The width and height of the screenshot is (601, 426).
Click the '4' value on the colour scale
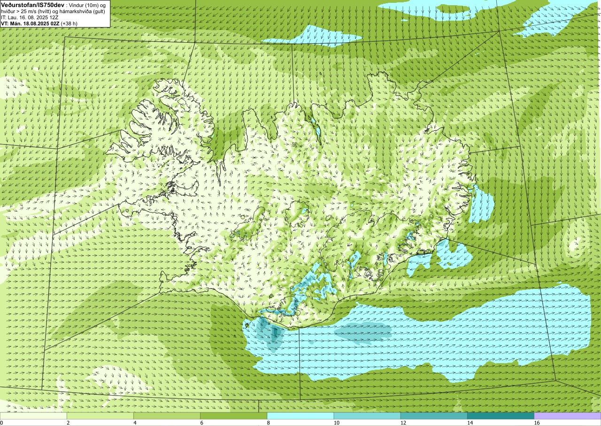pyautogui.click(x=135, y=423)
